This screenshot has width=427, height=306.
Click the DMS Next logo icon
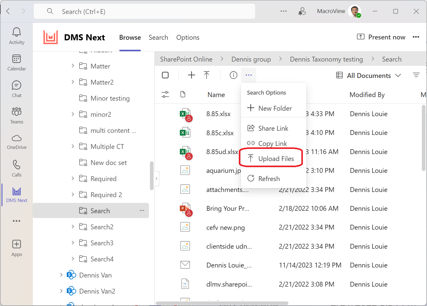(x=51, y=37)
